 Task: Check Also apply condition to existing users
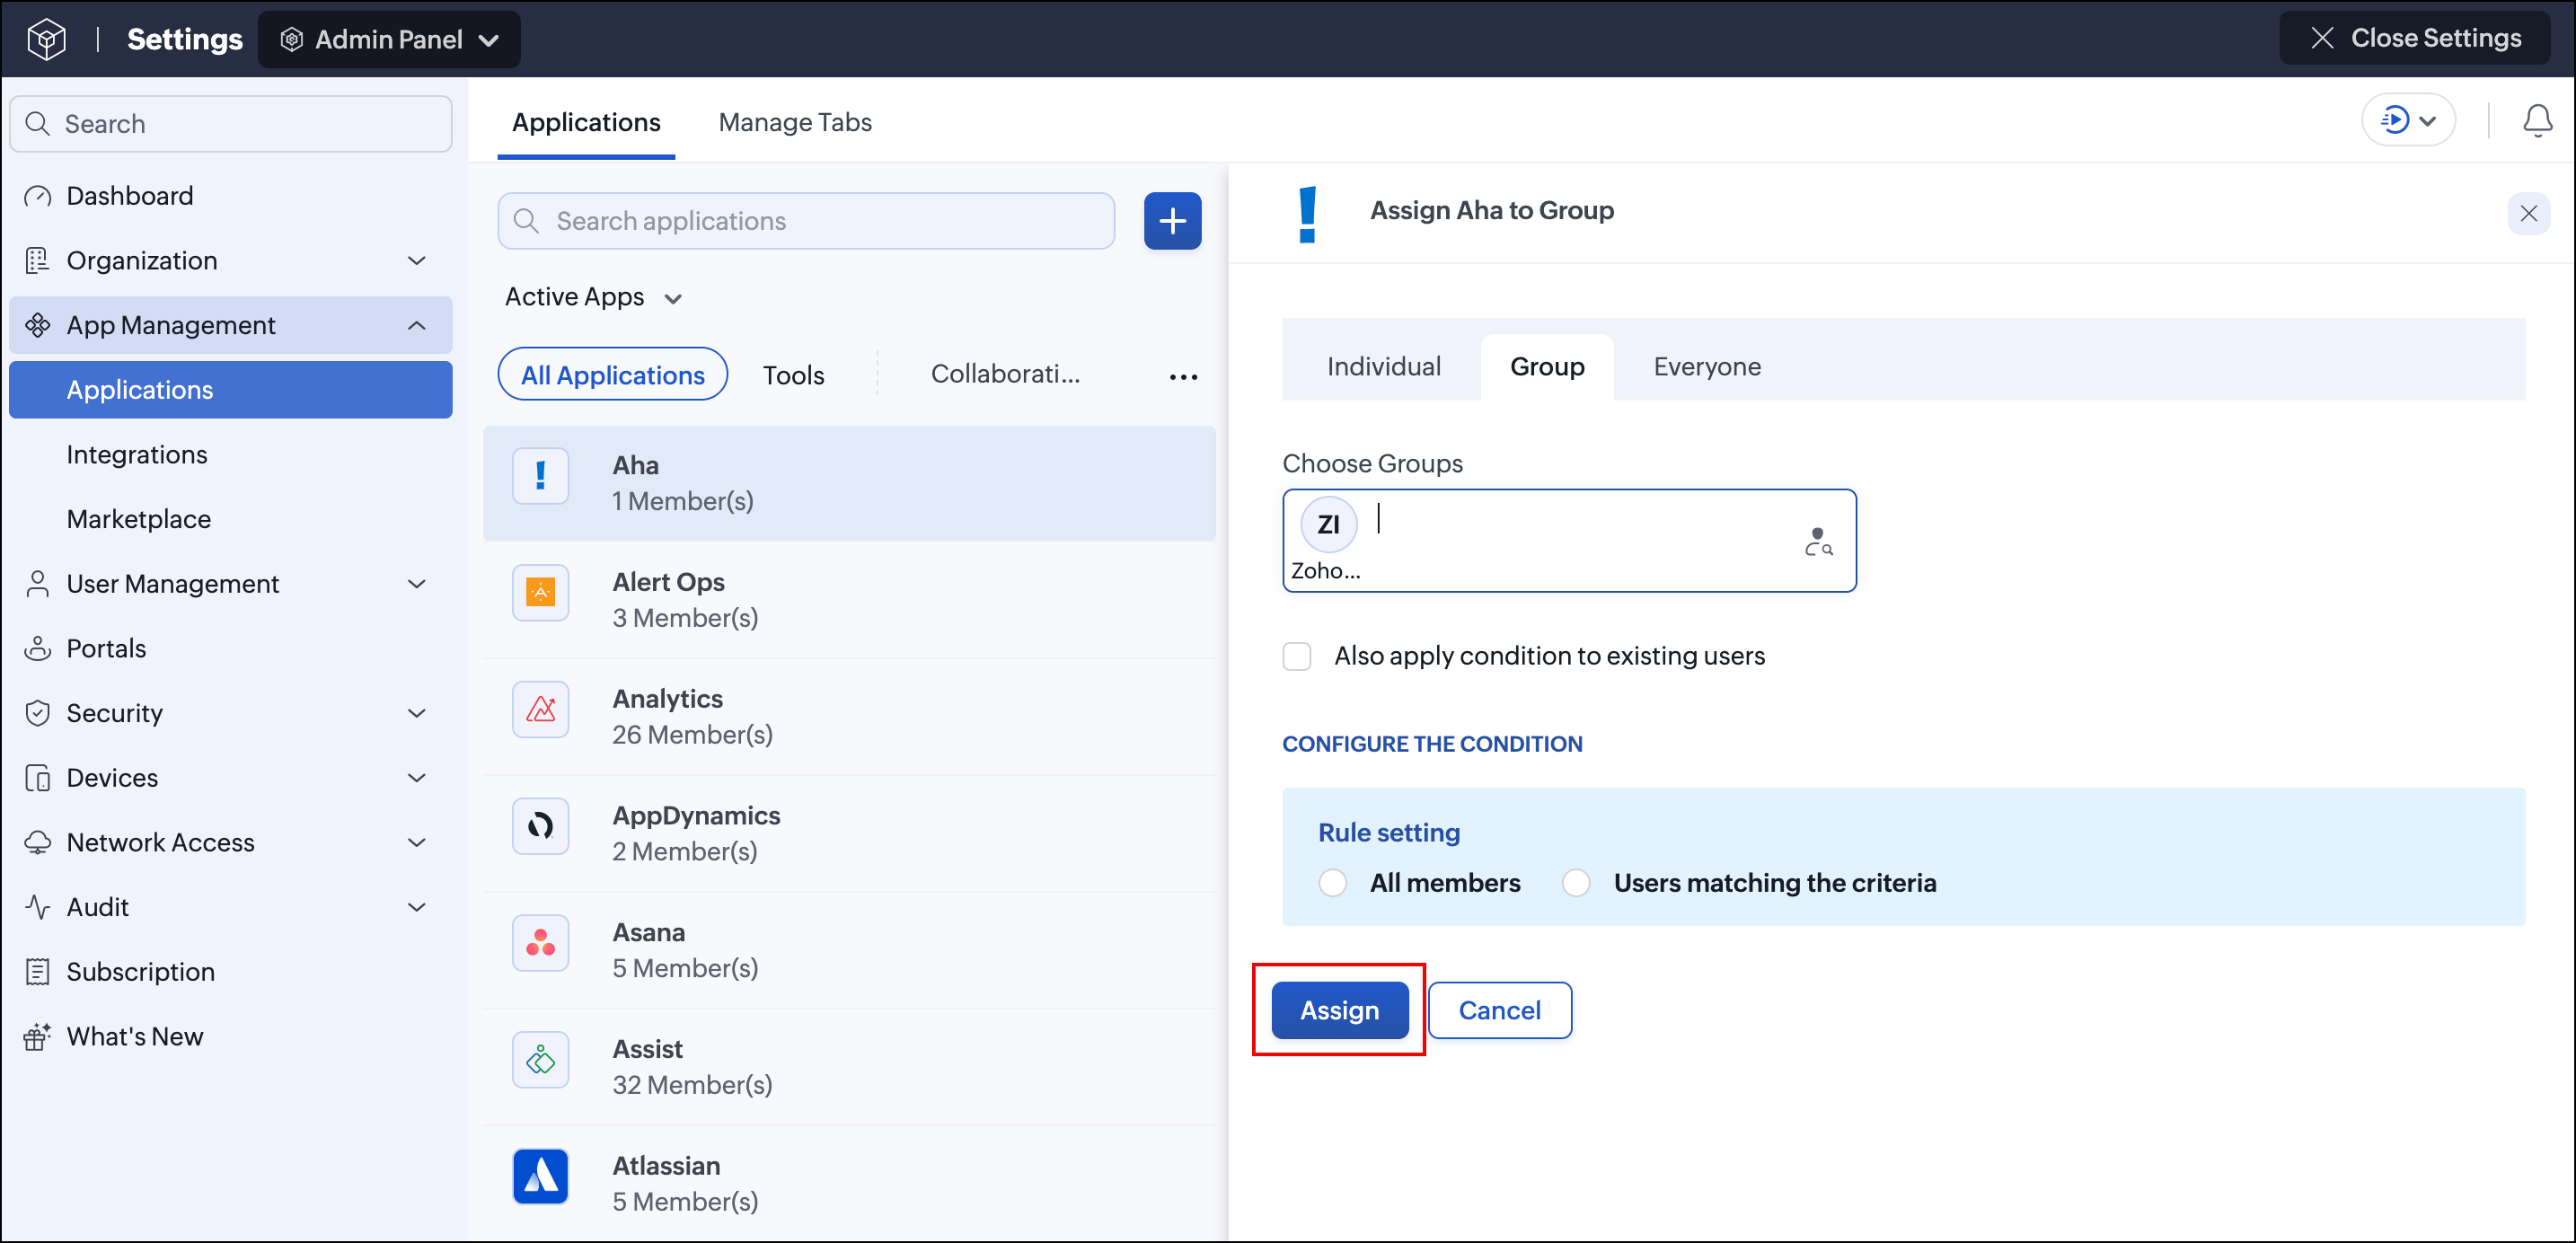tap(1297, 657)
